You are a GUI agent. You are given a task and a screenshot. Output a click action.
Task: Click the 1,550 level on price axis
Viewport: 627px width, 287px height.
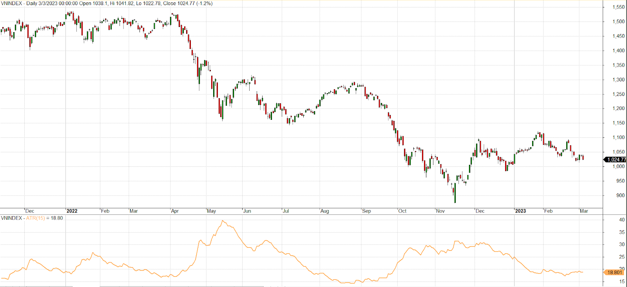click(618, 7)
